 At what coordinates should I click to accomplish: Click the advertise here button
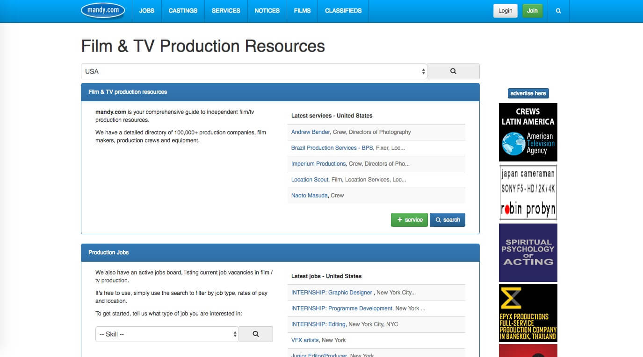point(528,93)
